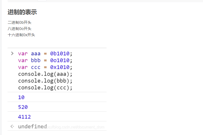Viewport: 203px width, 135px height.
Task: Click the return value arrow icon
Action: coord(12,126)
